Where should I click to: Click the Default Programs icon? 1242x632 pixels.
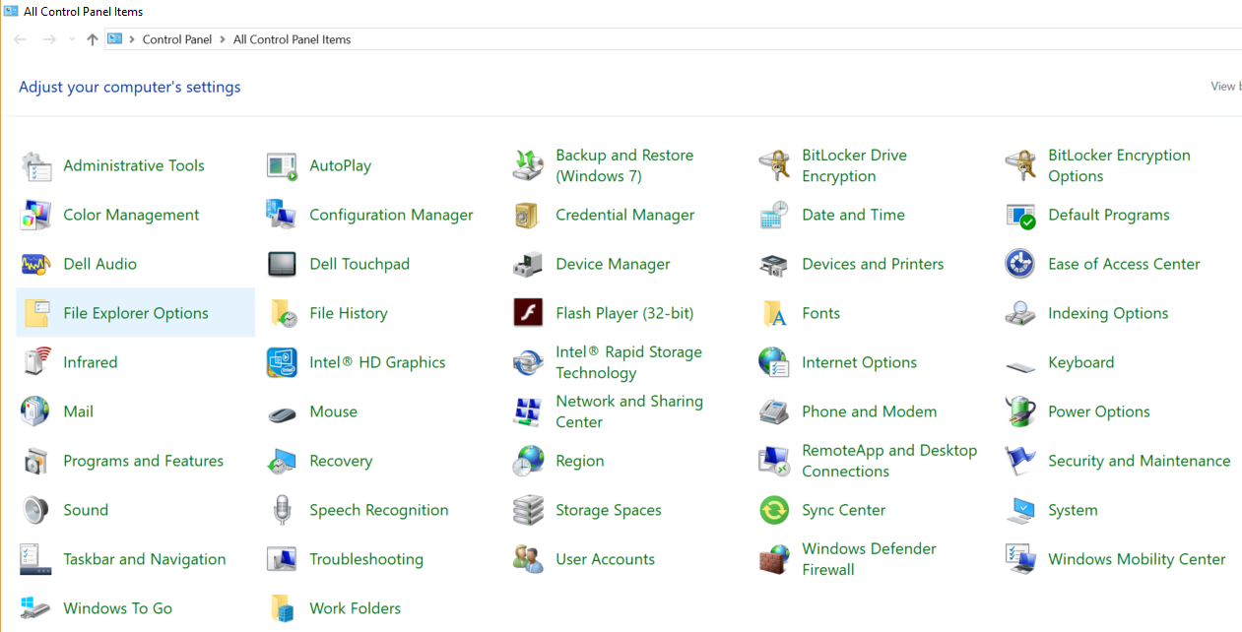tap(1021, 216)
